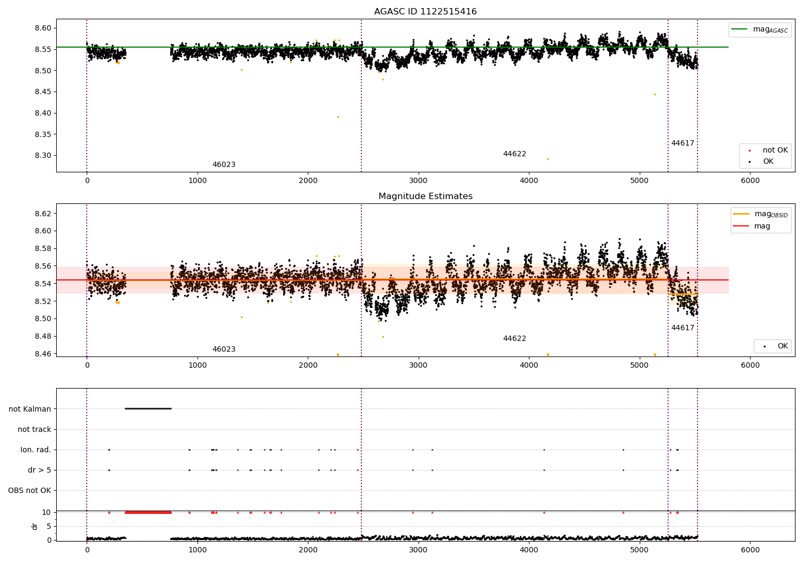Click the '5' tick on the dr axis
The width and height of the screenshot is (803, 562).
pos(49,526)
